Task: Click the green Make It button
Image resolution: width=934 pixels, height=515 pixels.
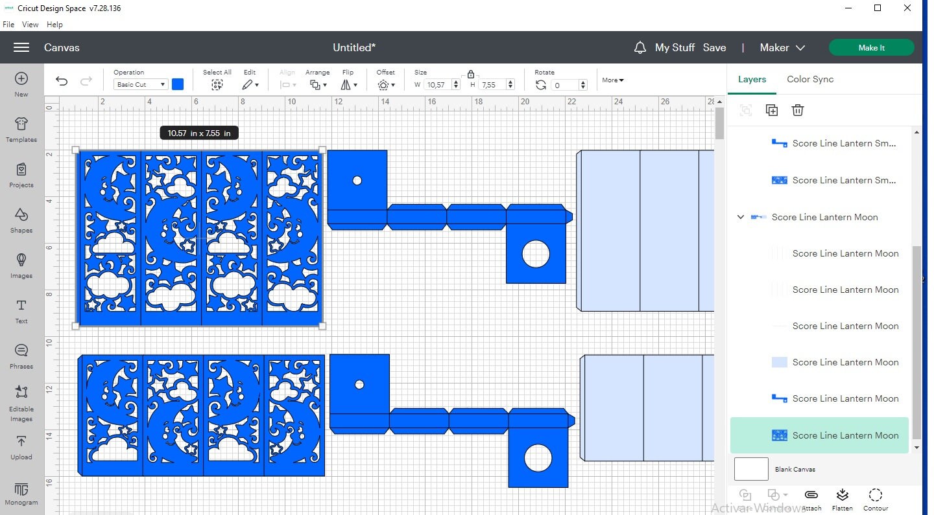Action: pos(872,47)
